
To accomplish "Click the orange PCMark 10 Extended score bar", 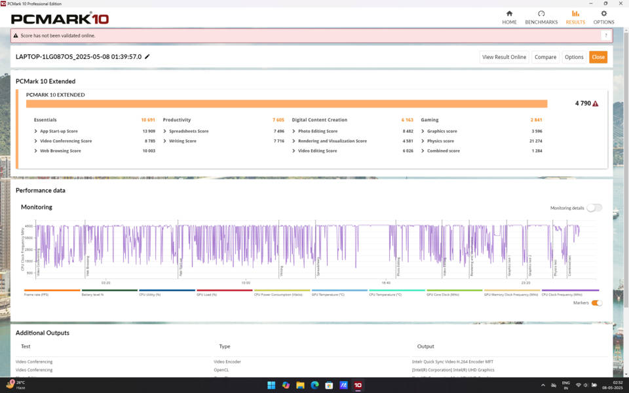I will [287, 104].
